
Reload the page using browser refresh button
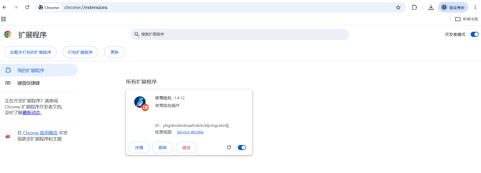27,7
